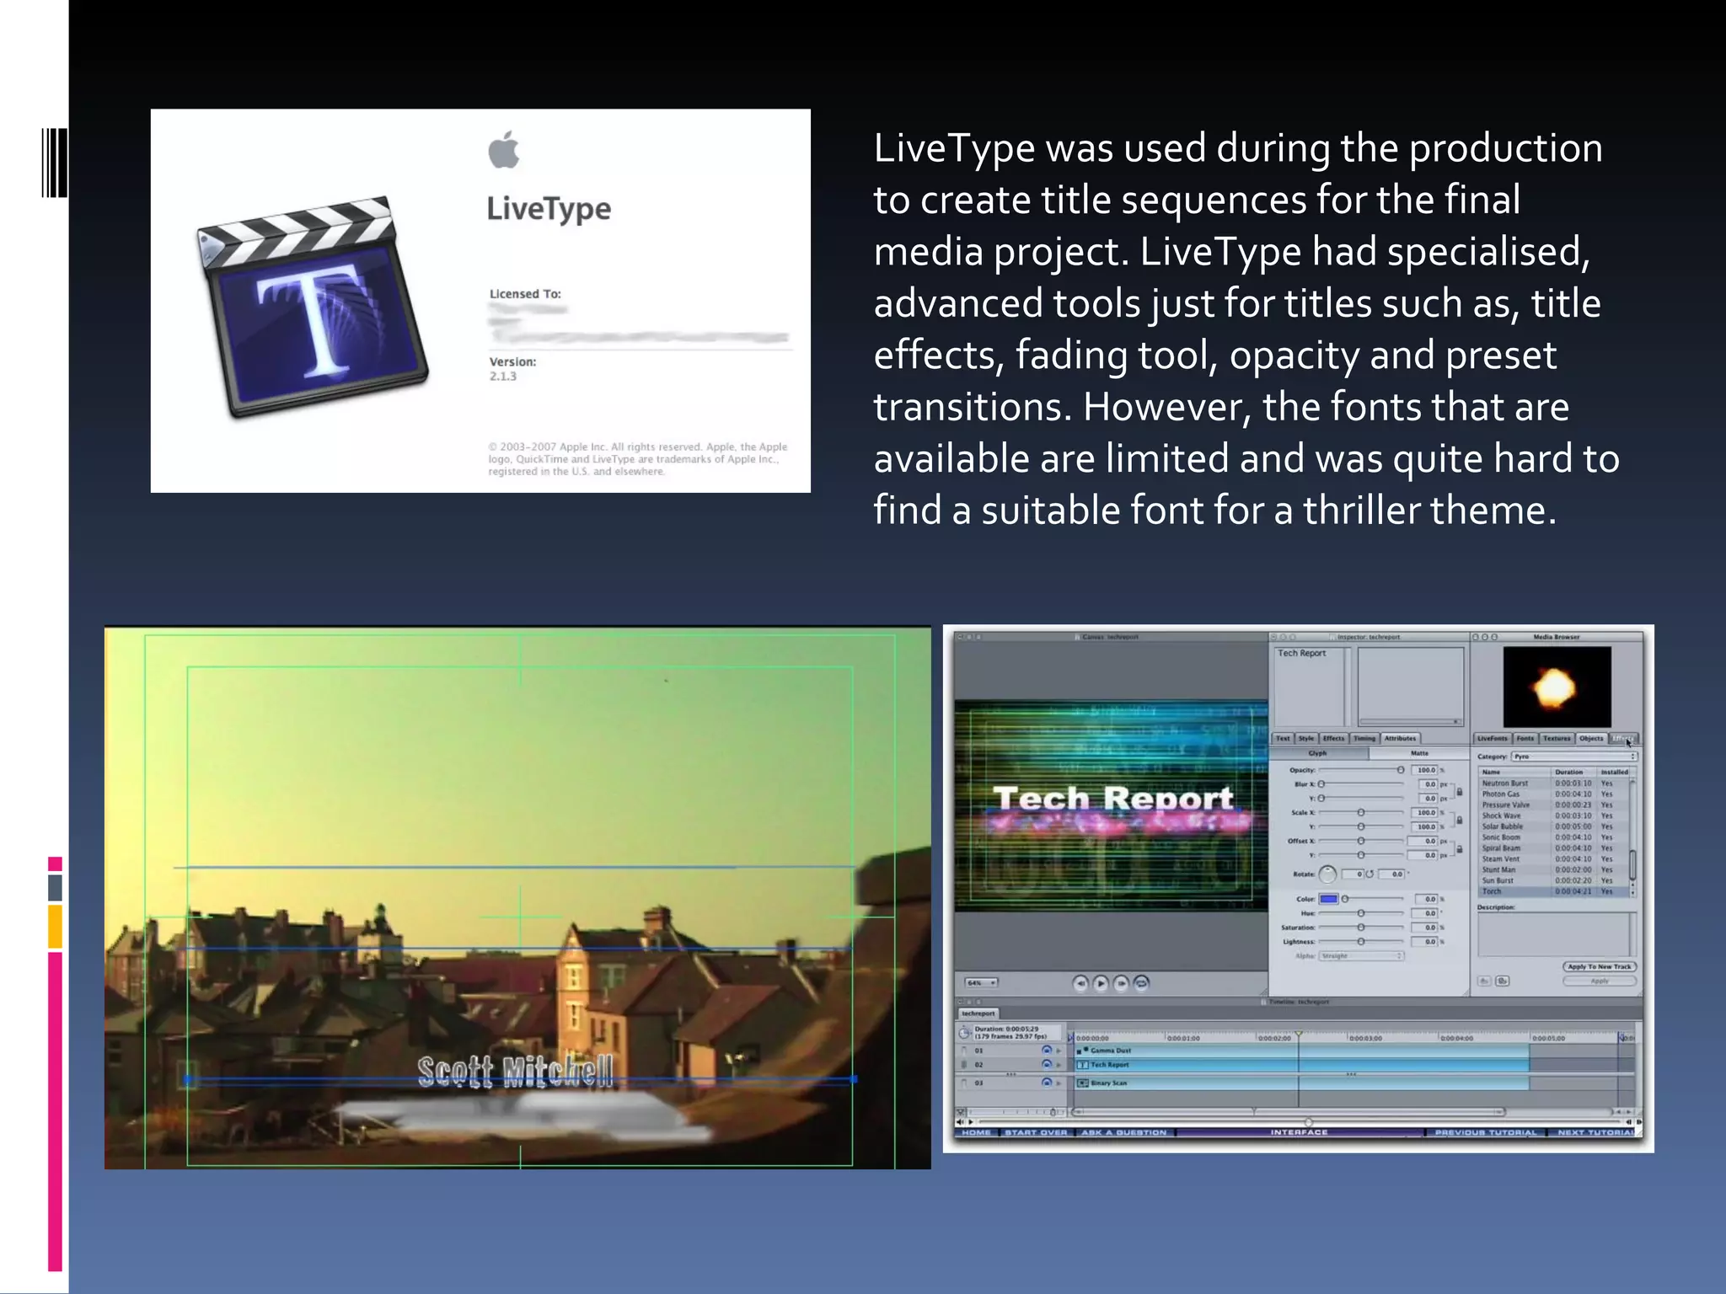Viewport: 1726px width, 1294px height.
Task: Click the timeline playhead marker
Action: [1299, 1034]
